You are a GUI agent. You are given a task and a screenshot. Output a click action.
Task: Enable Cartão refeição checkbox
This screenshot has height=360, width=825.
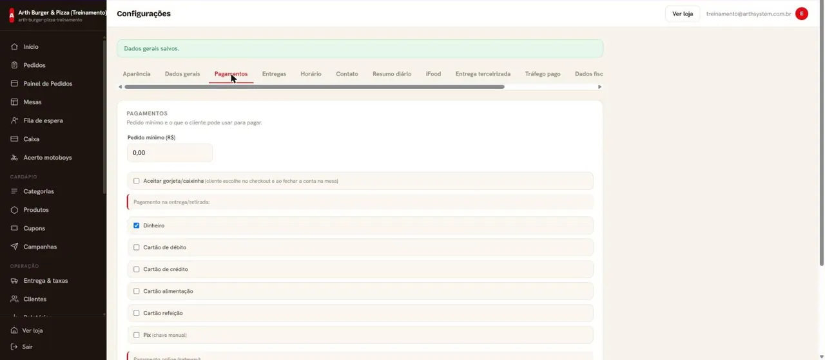(x=136, y=313)
